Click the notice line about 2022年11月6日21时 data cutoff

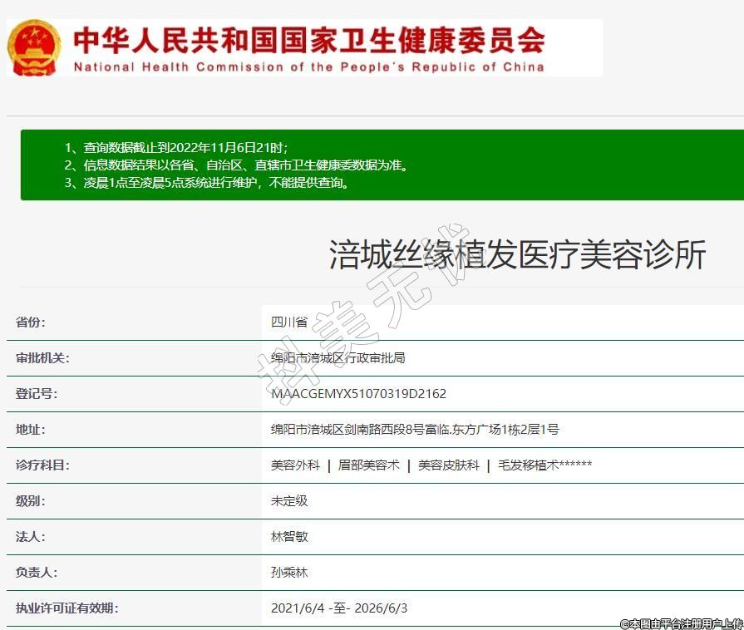tap(176, 148)
